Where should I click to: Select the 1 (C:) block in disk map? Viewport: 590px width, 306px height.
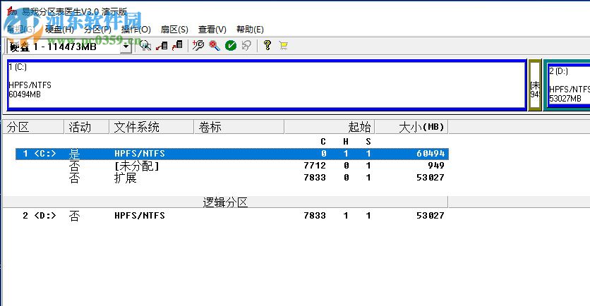coord(267,85)
